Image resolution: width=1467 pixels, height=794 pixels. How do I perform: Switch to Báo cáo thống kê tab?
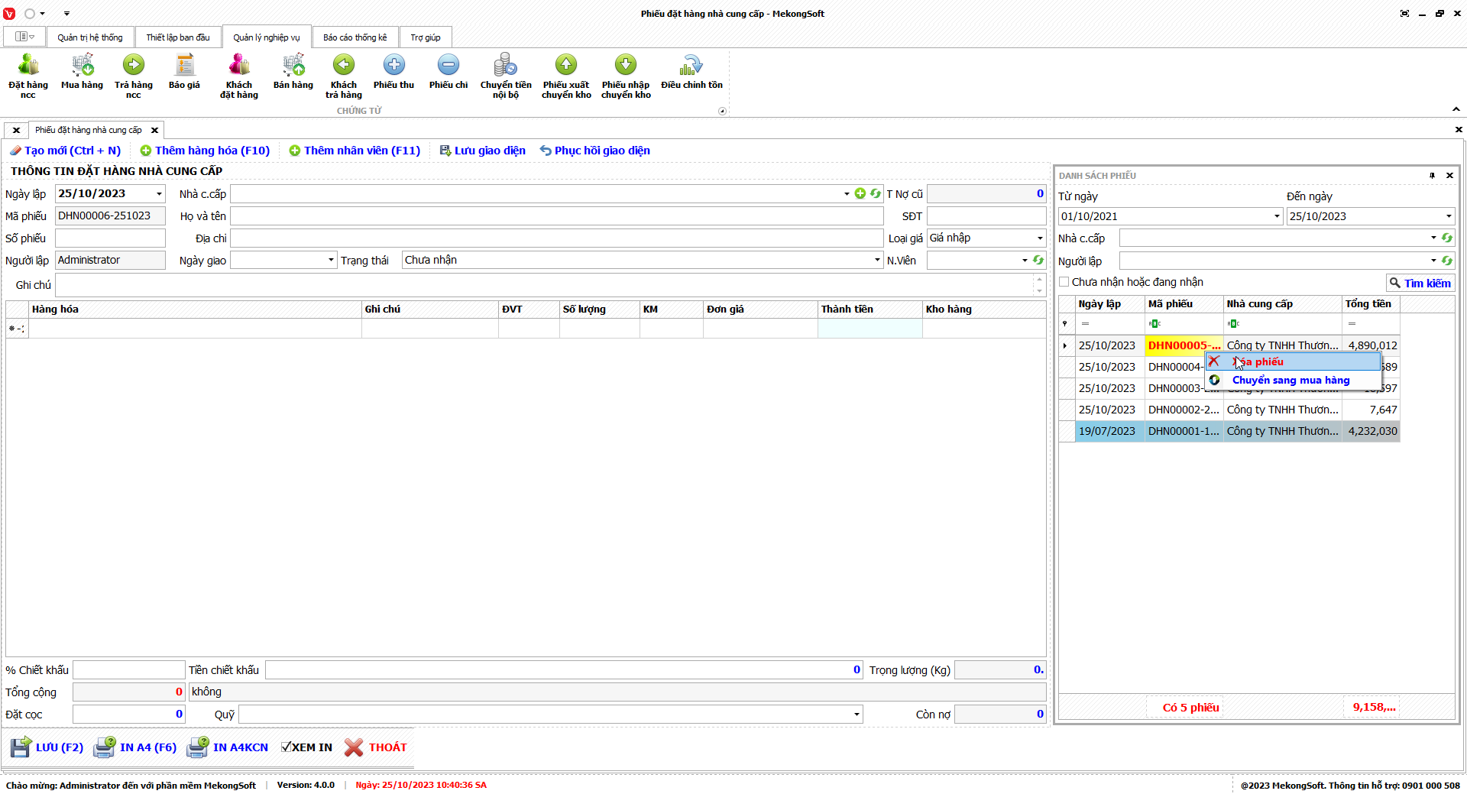coord(355,37)
